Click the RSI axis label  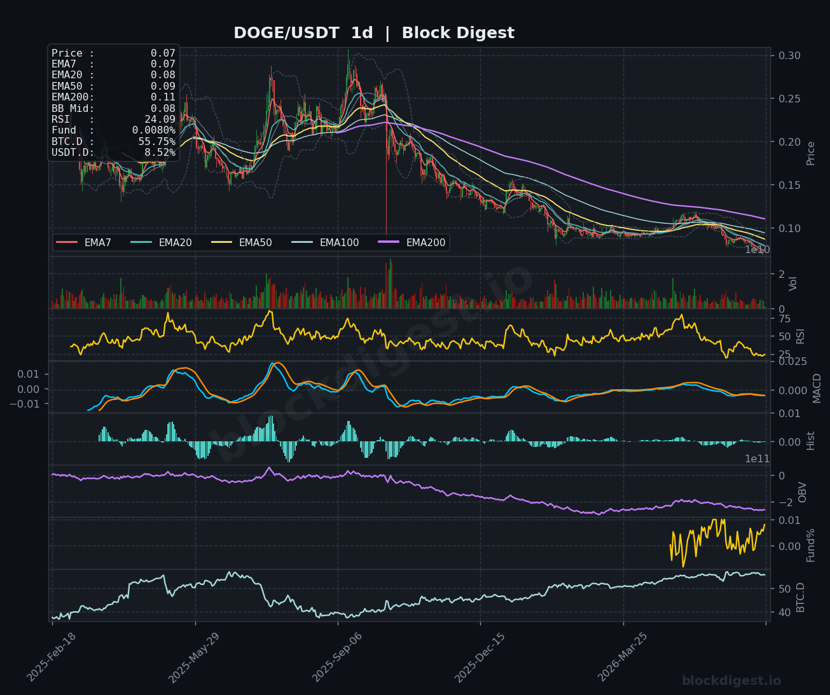click(x=801, y=336)
